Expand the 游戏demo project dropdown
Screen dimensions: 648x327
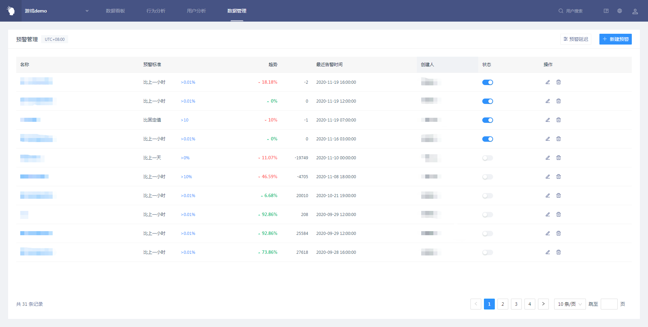click(87, 11)
